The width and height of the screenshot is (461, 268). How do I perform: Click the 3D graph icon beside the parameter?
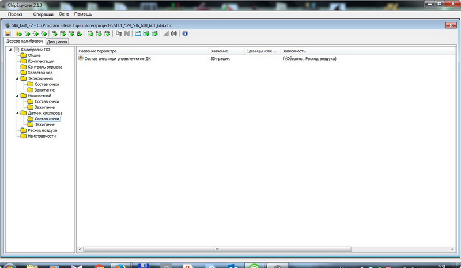coord(81,59)
